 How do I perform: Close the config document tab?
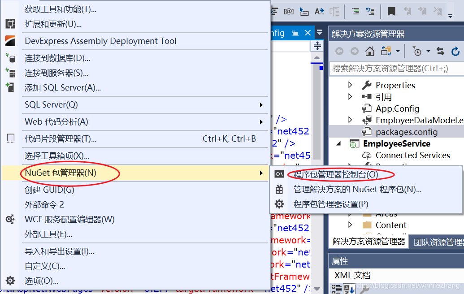(x=308, y=33)
